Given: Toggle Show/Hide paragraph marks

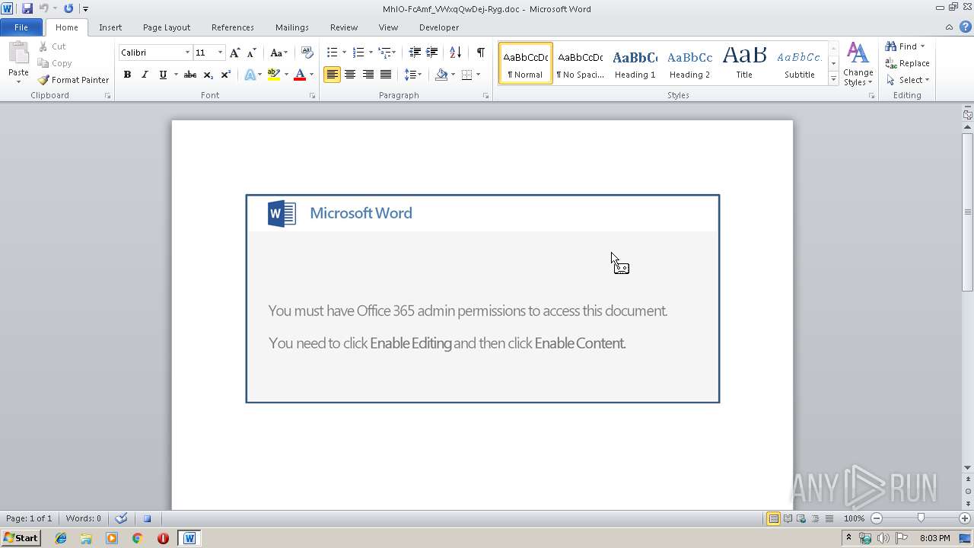Looking at the screenshot, I should pos(481,53).
